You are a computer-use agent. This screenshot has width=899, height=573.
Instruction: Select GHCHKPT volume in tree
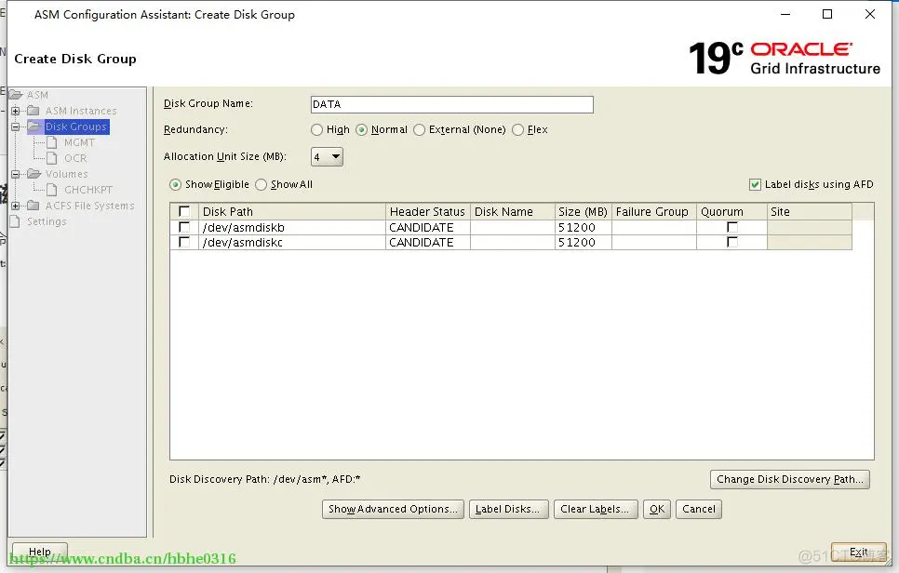pos(88,190)
